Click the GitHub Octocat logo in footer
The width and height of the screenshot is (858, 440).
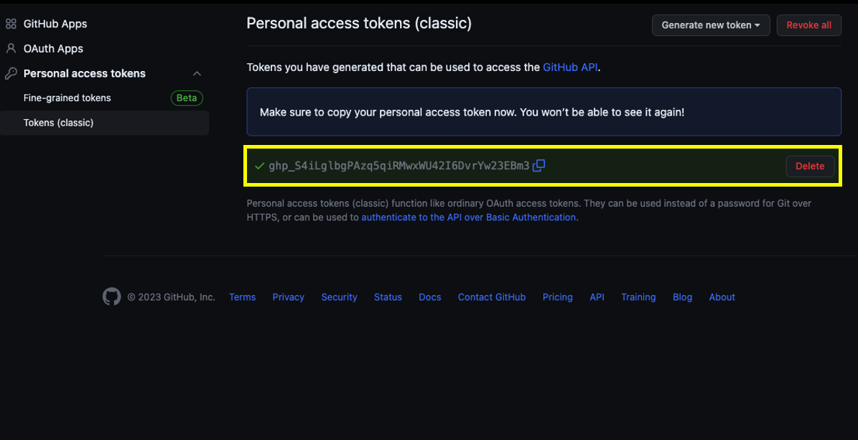(111, 296)
